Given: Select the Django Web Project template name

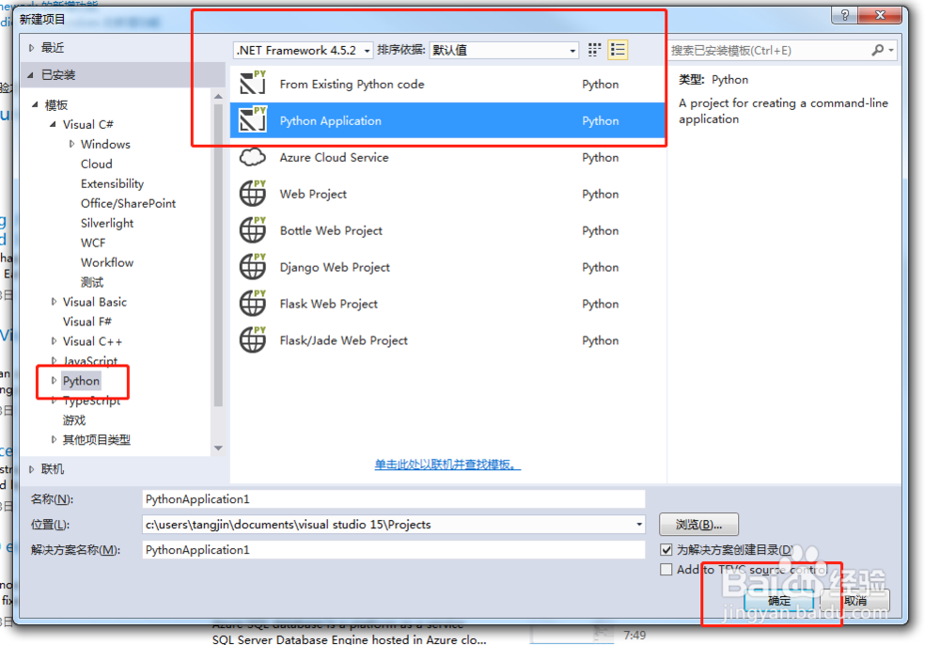Looking at the screenshot, I should [335, 267].
